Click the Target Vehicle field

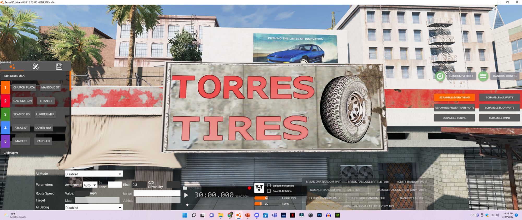158,200
